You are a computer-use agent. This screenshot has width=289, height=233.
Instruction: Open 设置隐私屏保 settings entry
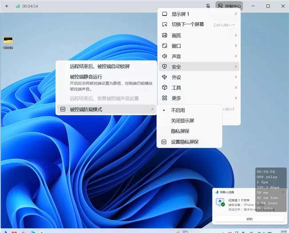pos(189,142)
